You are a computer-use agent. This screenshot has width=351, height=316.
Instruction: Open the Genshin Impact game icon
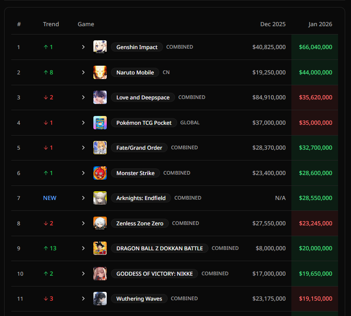tap(100, 47)
